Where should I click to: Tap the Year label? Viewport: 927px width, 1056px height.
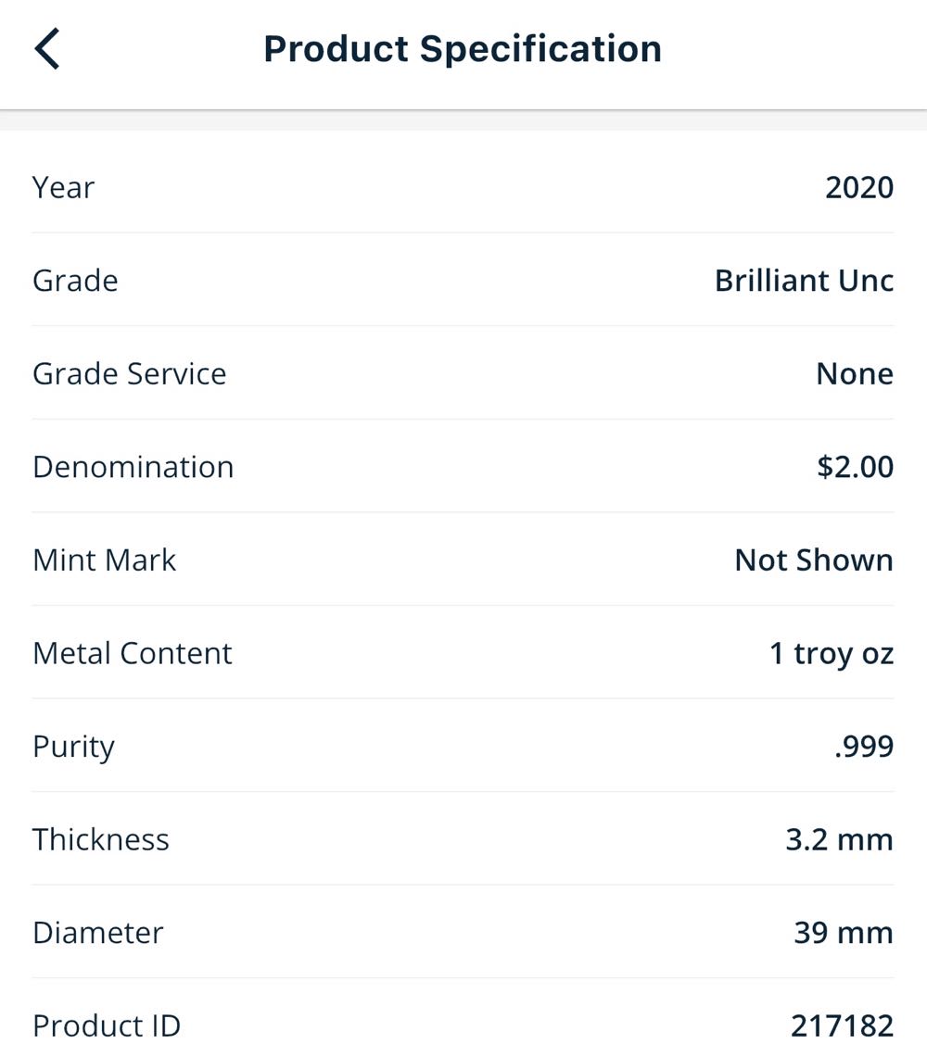[x=63, y=187]
